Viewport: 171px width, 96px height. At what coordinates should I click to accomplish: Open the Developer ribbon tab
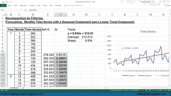pos(58,5)
